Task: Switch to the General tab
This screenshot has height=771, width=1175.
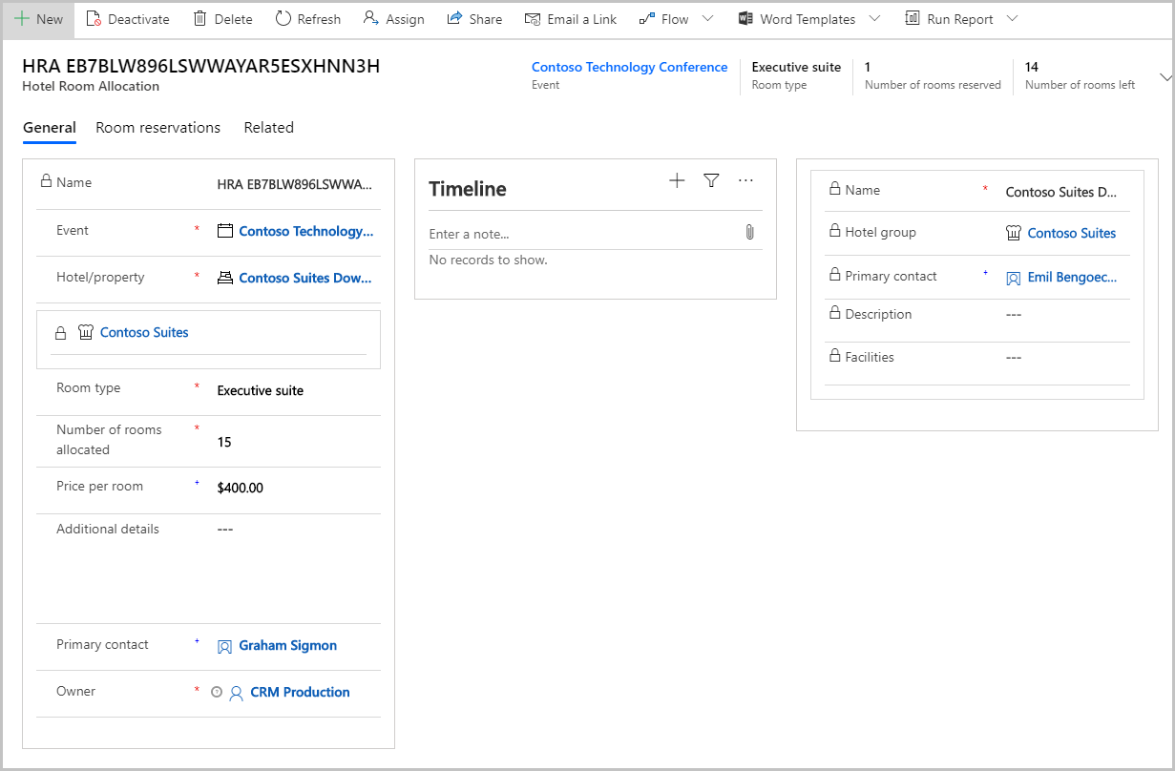Action: pos(50,128)
